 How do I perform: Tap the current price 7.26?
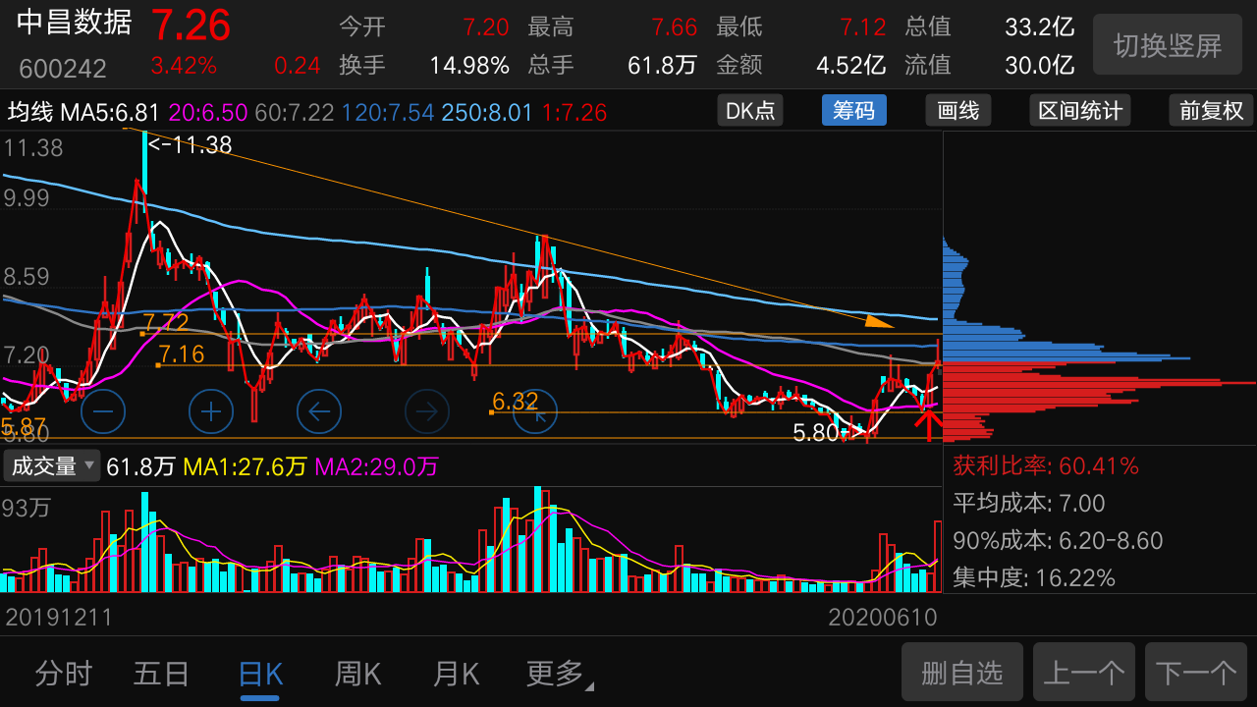coord(191,25)
